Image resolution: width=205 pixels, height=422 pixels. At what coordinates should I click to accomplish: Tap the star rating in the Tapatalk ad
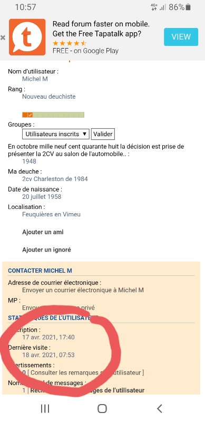coord(69,43)
